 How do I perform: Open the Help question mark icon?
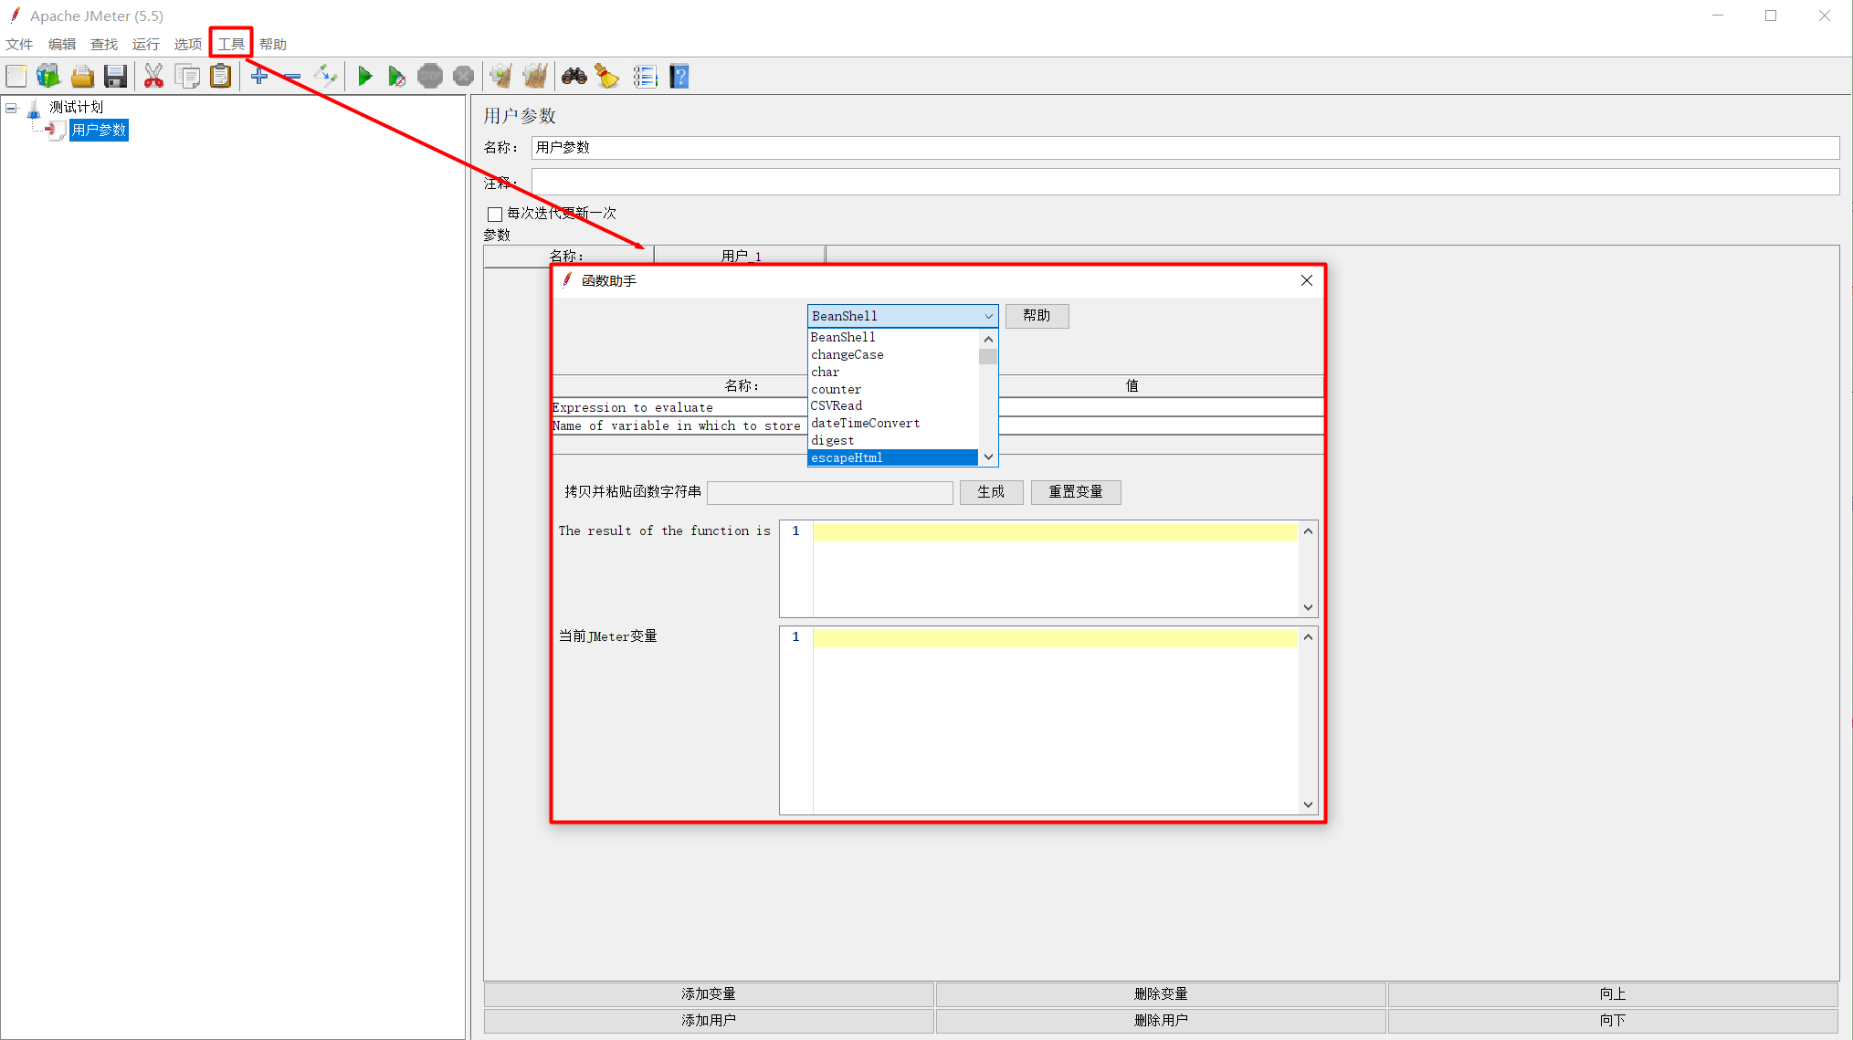(x=679, y=77)
